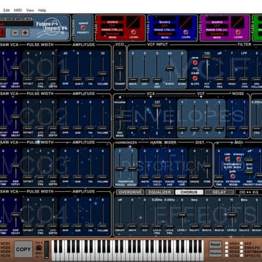Check the VCF randomize checkbox
This screenshot has width=262, height=262.
(x=242, y=243)
